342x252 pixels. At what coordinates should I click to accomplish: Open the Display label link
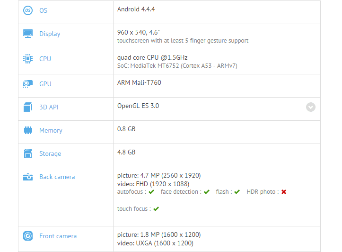pyautogui.click(x=50, y=34)
